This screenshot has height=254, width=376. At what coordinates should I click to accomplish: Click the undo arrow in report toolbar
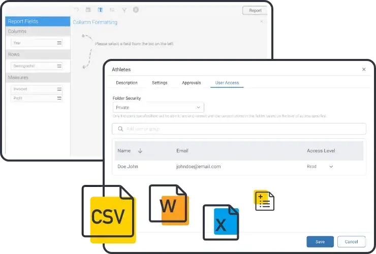tap(77, 10)
